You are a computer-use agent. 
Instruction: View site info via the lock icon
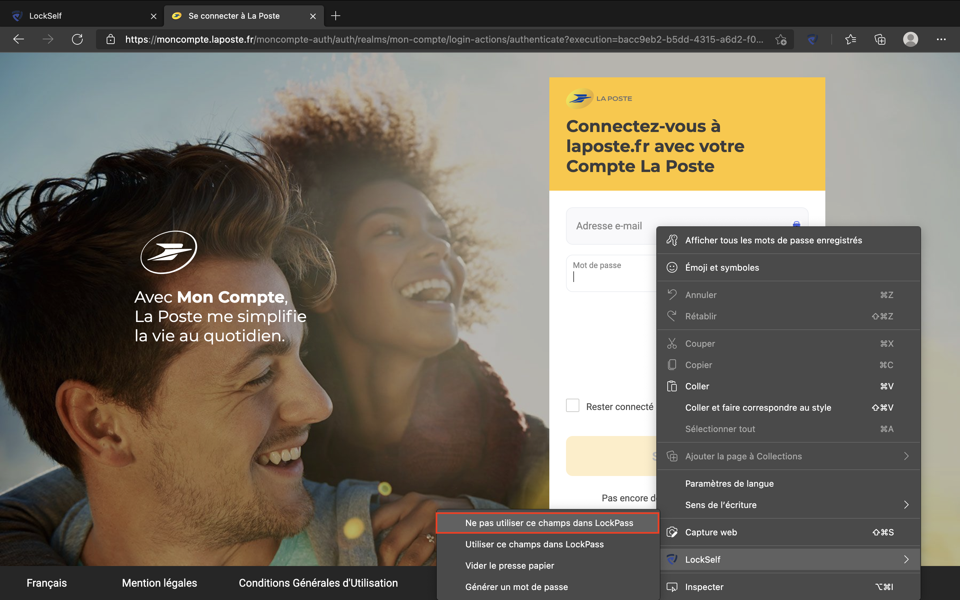pos(111,39)
